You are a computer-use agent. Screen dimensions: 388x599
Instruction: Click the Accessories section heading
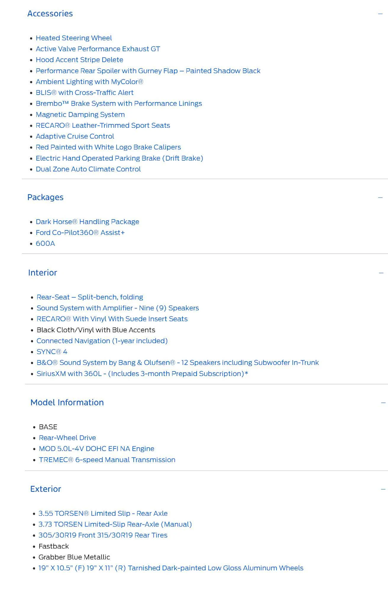(x=50, y=14)
